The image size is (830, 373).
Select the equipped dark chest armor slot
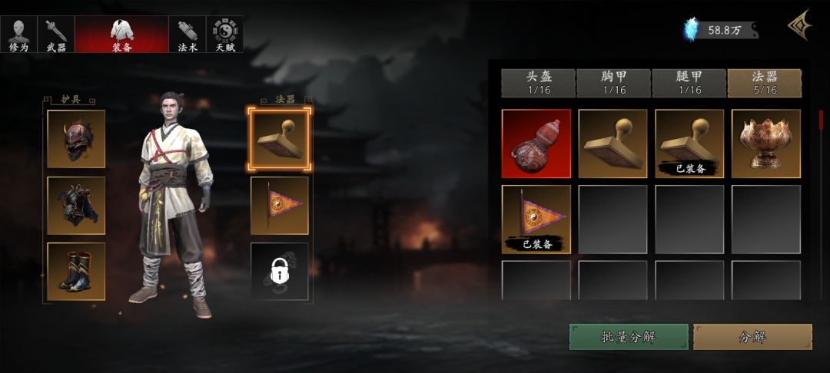76,206
